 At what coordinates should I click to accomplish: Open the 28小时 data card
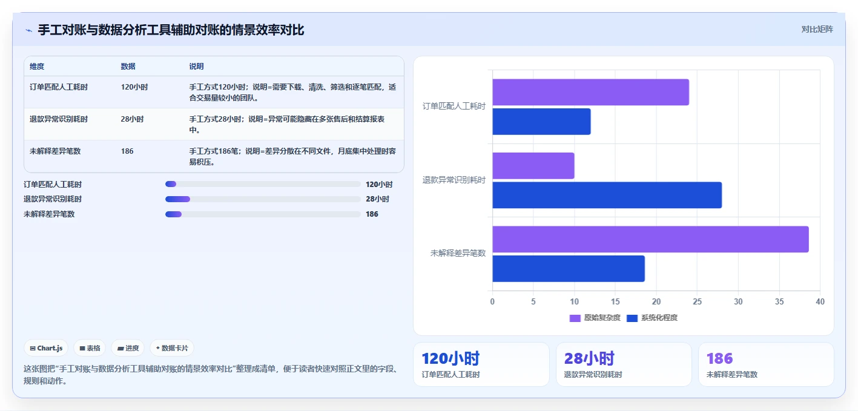[x=624, y=364]
